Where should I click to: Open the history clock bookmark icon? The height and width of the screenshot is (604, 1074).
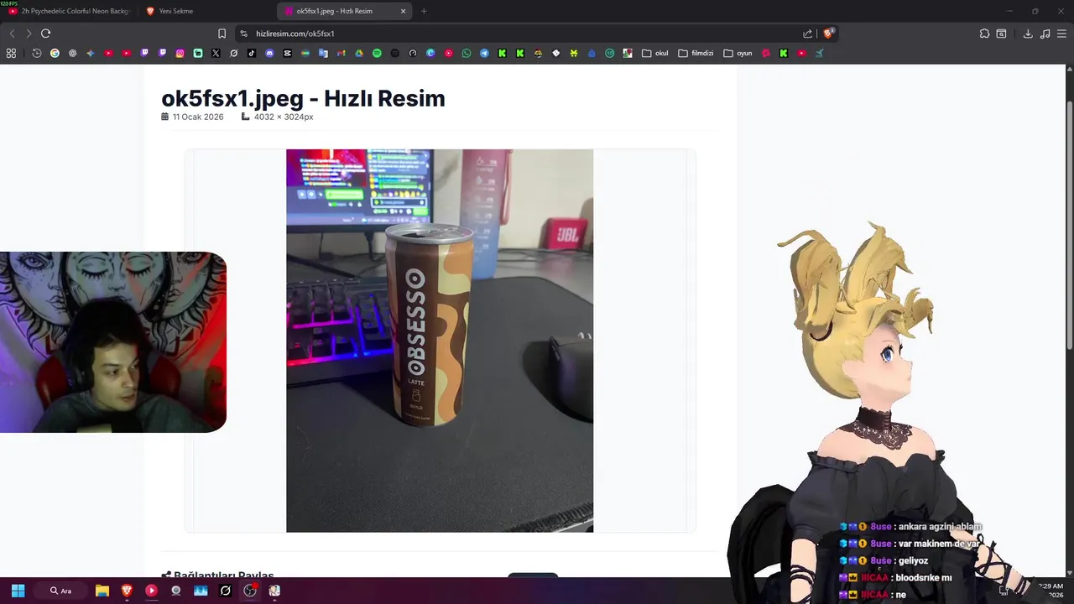(x=37, y=53)
